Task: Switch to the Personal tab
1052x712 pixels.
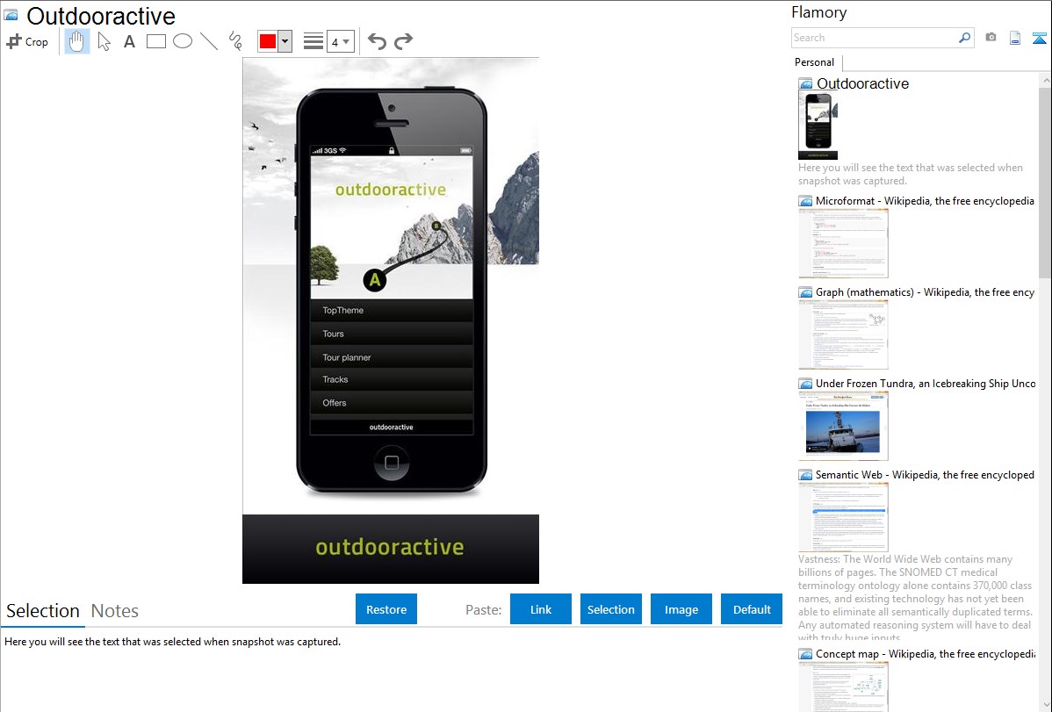Action: coord(815,62)
